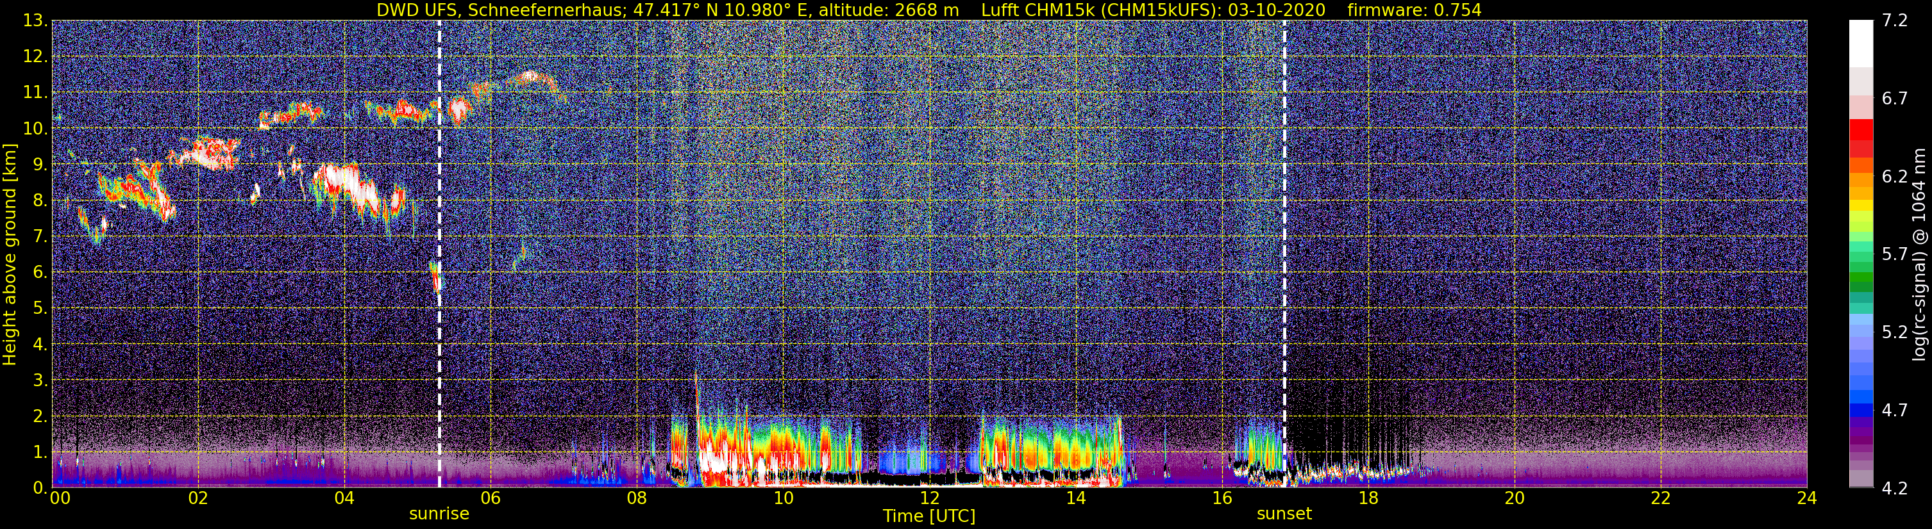Click the 'firmware: 0.754' text in the title
Screen dimensions: 1932x529
point(1415,10)
